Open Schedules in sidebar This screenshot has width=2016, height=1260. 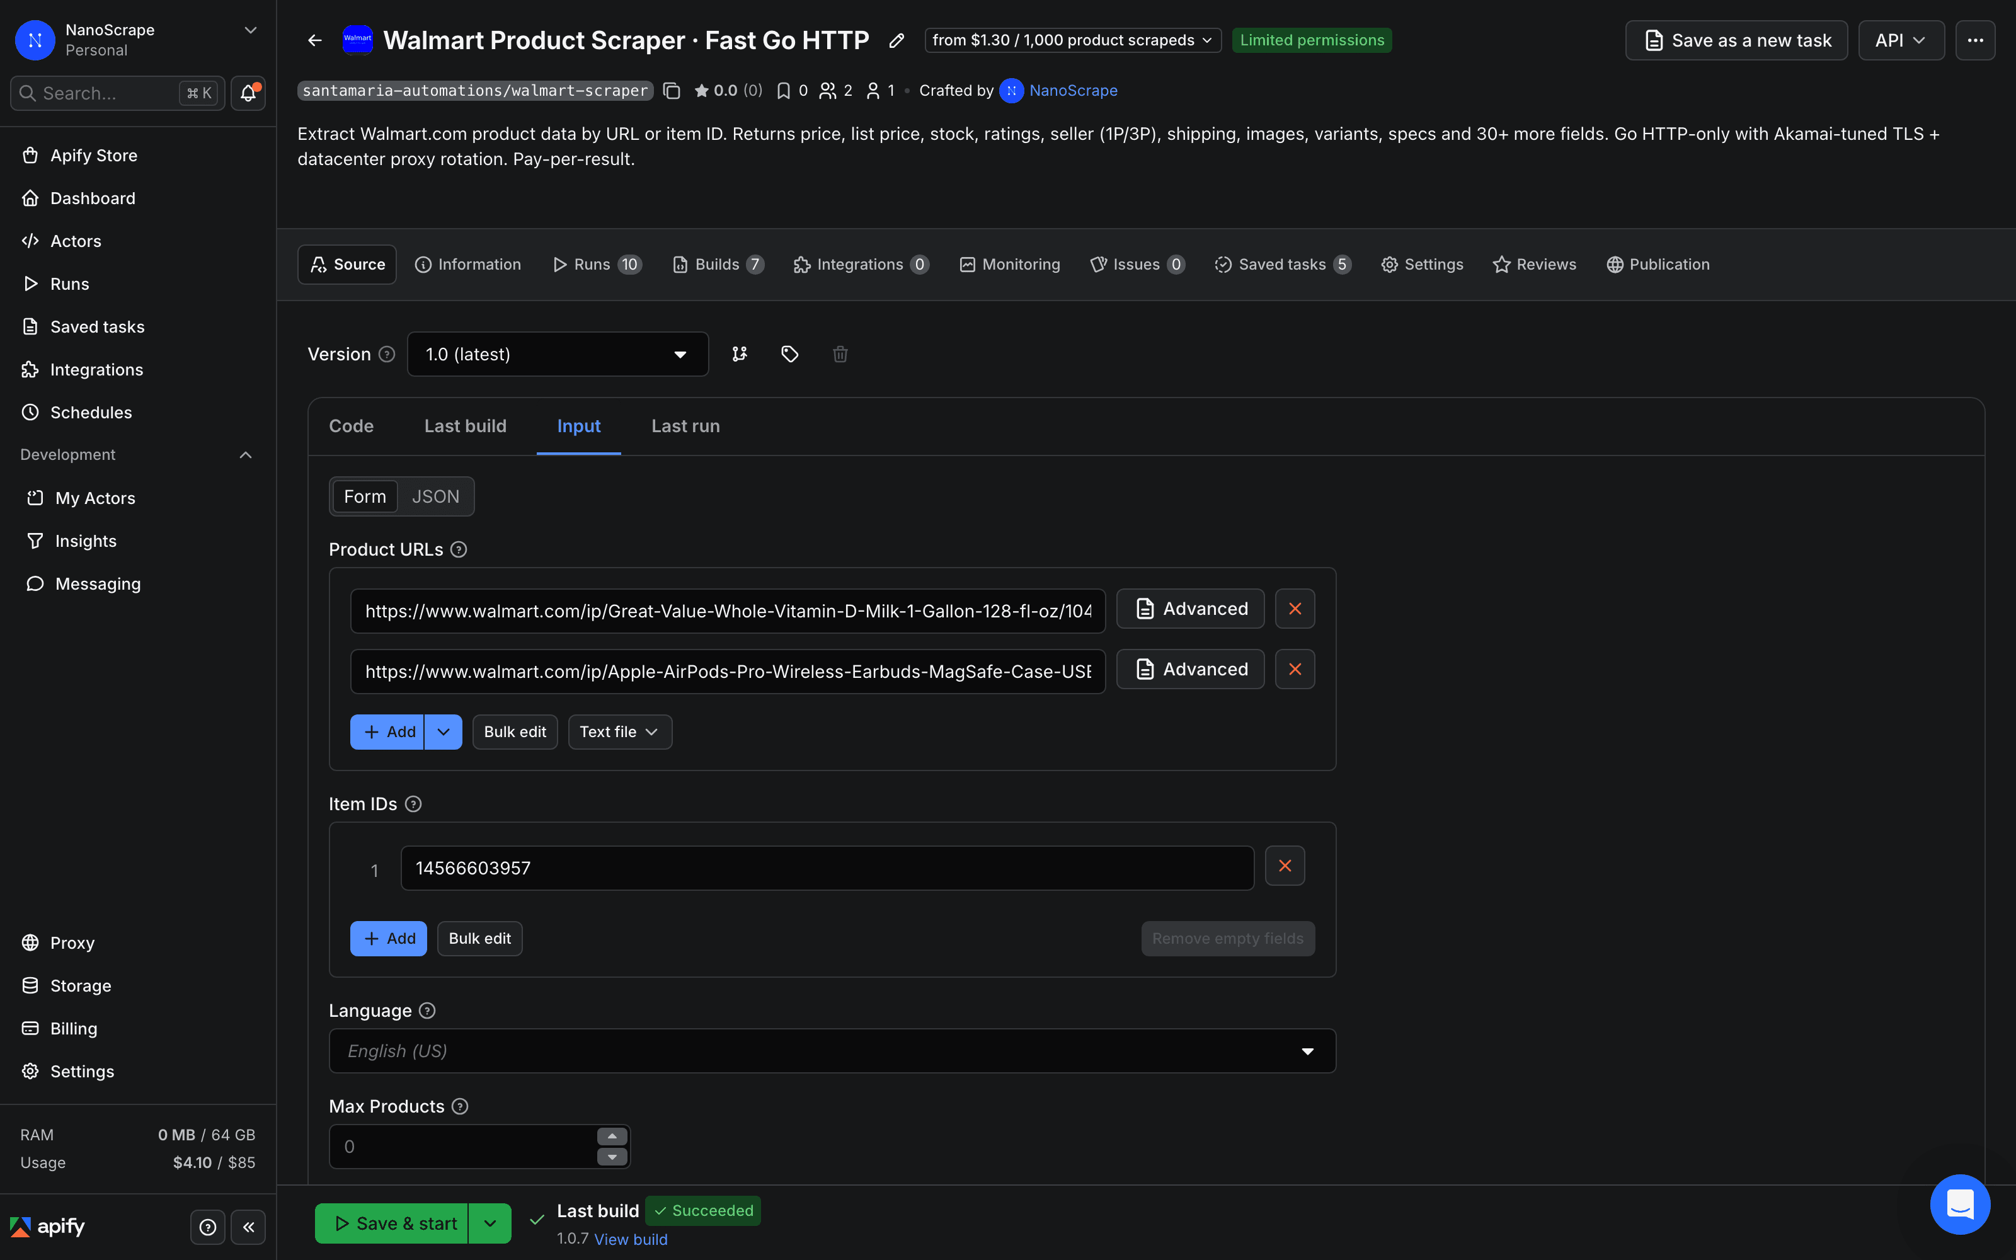[137, 413]
